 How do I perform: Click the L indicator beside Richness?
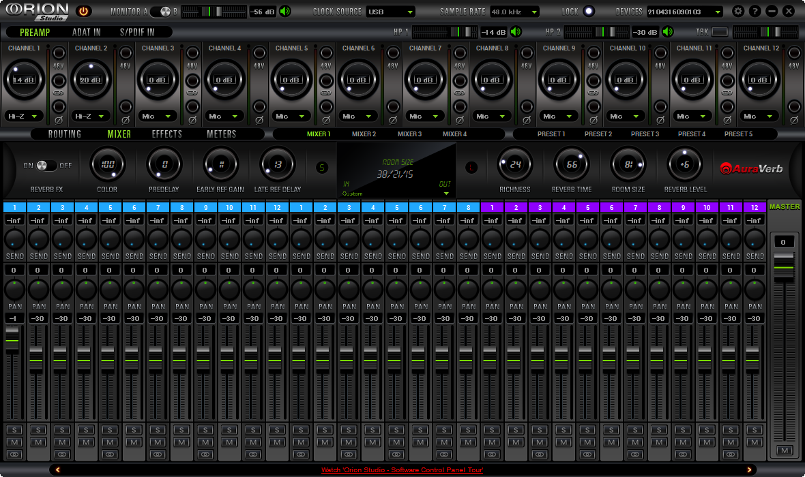471,167
